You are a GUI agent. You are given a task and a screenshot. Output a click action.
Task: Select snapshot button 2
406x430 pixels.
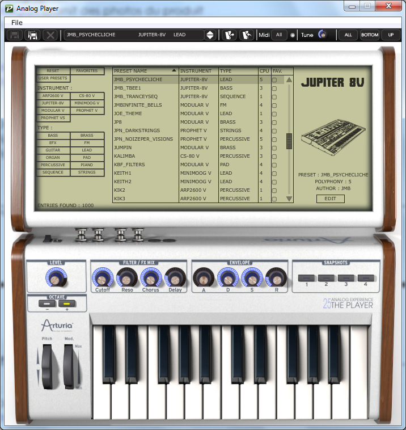(x=326, y=278)
